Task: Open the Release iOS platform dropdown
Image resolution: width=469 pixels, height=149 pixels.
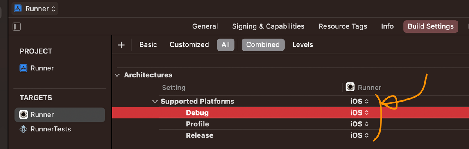Action: (x=359, y=135)
